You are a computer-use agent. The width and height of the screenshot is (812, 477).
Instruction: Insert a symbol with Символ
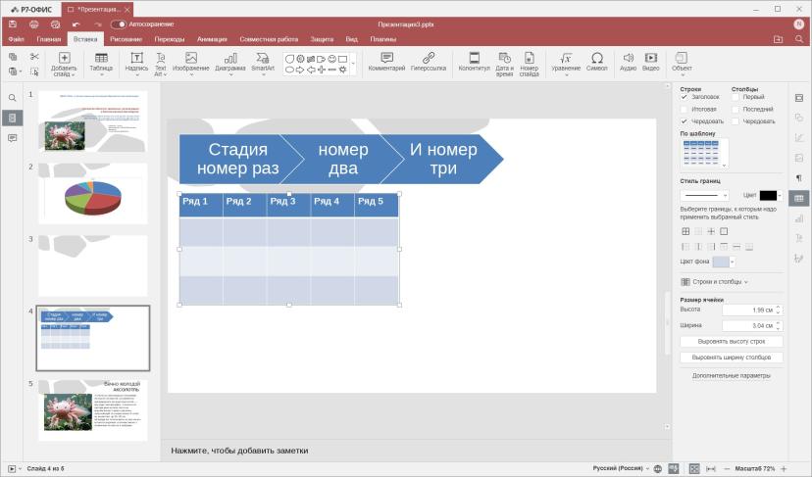tap(596, 61)
